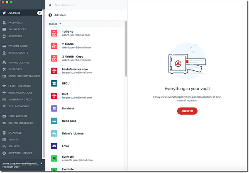The width and height of the screenshot is (249, 173).
Task: Click the Software Licenses label
Action: coord(20,153)
